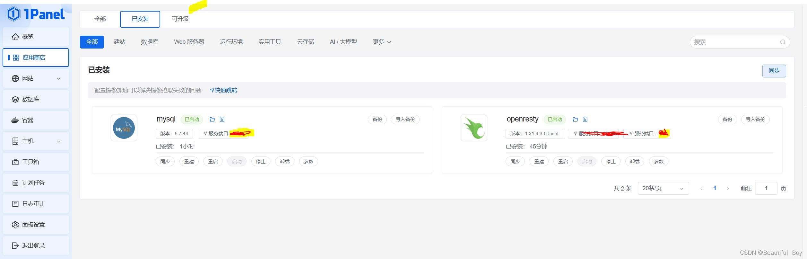
Task: Click 重启 for mysql
Action: [213, 161]
